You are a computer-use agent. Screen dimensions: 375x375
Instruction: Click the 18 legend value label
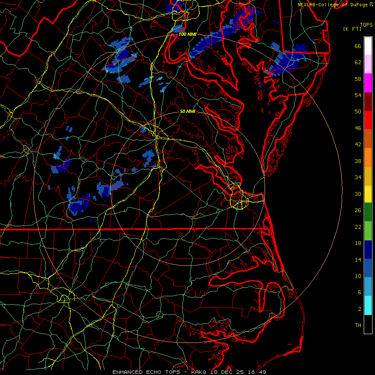click(x=358, y=243)
